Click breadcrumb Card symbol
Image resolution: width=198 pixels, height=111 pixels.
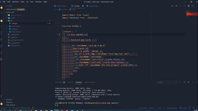[72, 10]
